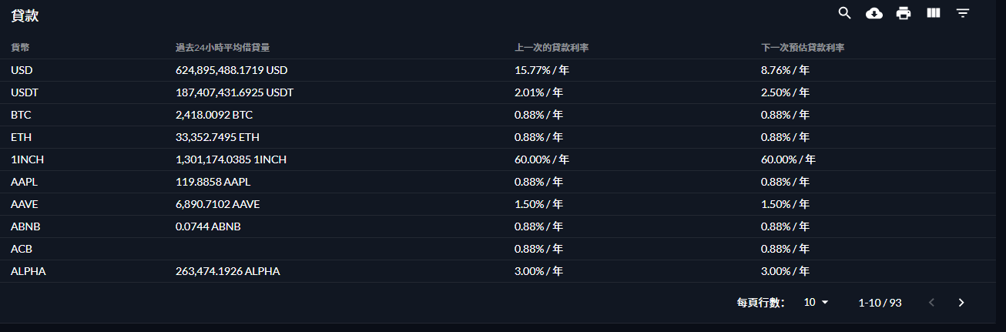Select the USD row
The height and width of the screenshot is (332, 1006).
point(498,70)
